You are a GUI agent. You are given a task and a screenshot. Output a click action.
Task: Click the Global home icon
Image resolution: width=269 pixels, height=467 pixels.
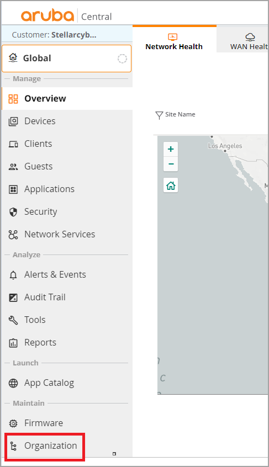click(13, 57)
